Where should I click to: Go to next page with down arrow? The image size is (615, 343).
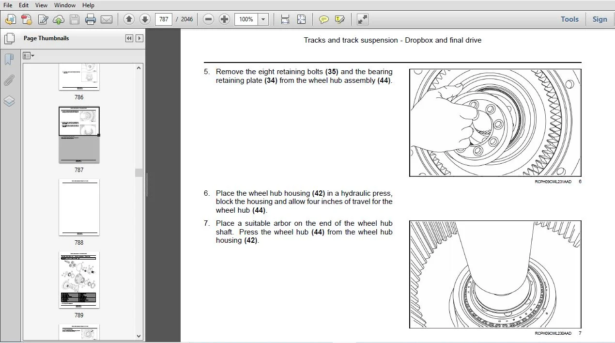pos(145,19)
